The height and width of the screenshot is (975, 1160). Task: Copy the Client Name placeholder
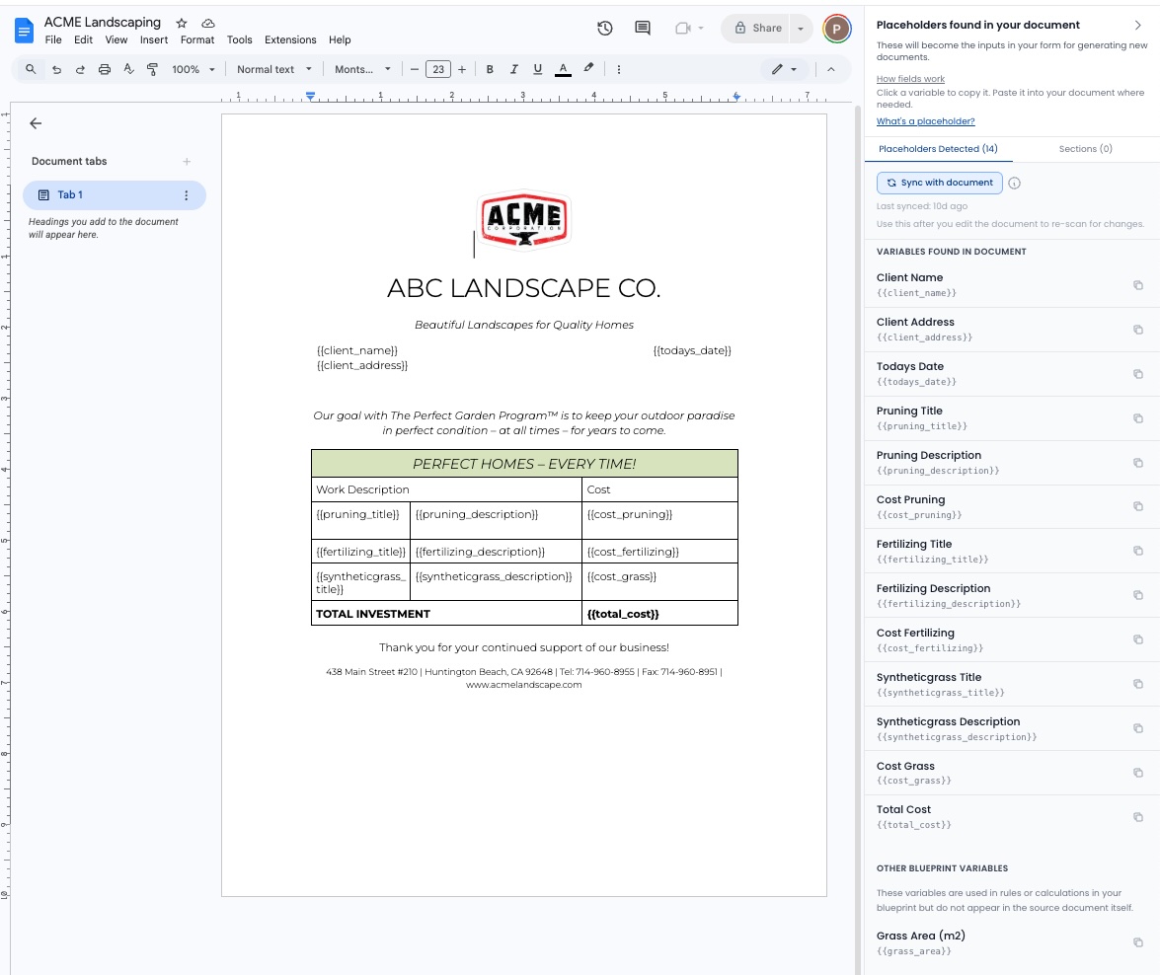point(1138,285)
